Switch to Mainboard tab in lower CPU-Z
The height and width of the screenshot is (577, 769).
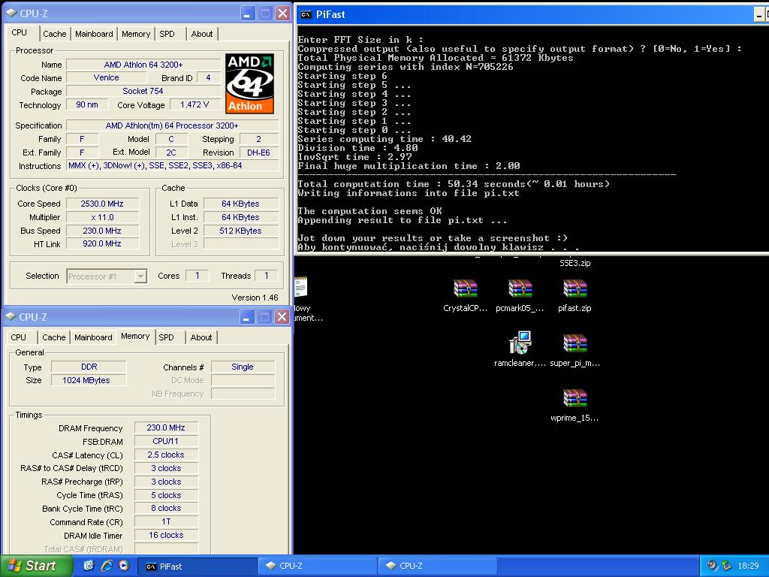(93, 337)
